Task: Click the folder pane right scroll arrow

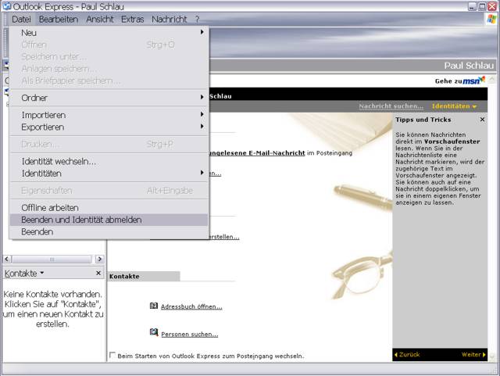Action: click(99, 259)
